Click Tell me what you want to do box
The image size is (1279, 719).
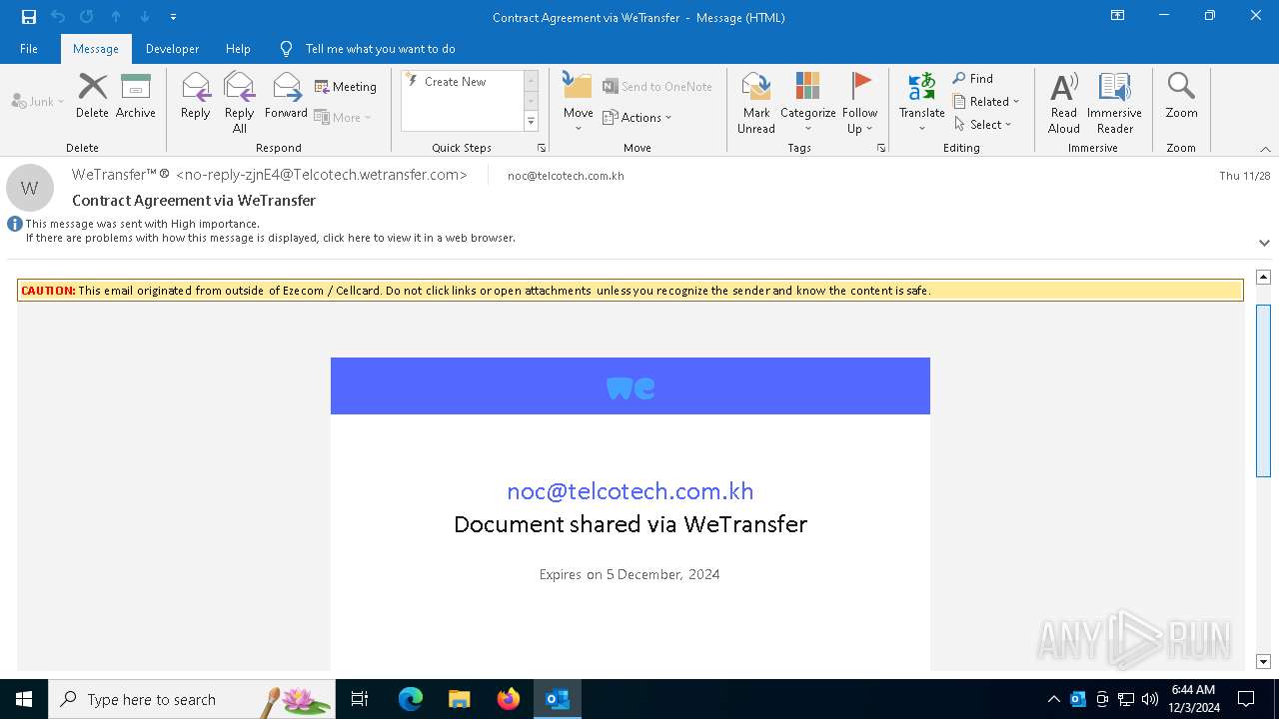380,49
